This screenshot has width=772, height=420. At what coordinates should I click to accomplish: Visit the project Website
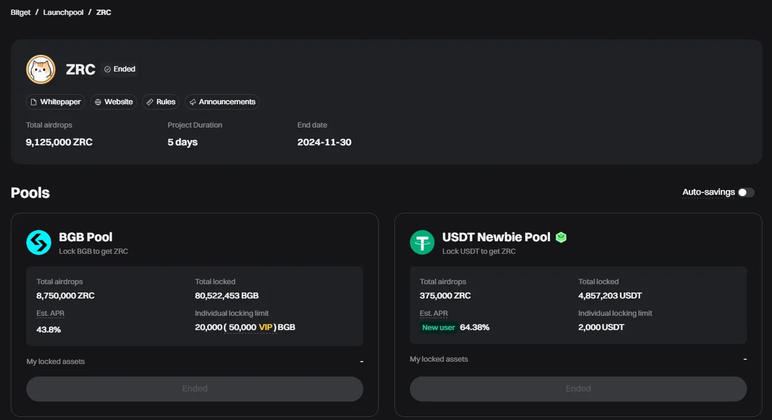click(x=113, y=102)
